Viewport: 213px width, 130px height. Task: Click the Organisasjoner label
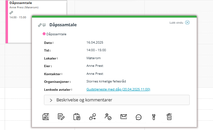point(57,82)
